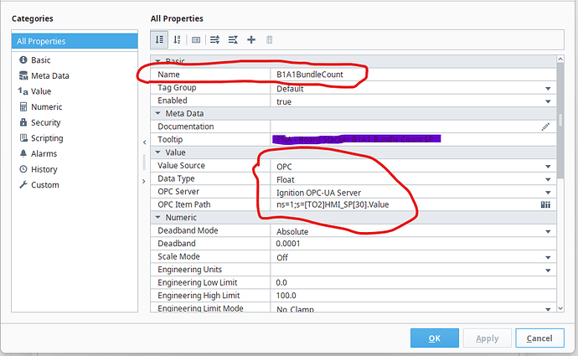The image size is (578, 356).
Task: Click the trash delete property icon
Action: point(270,40)
